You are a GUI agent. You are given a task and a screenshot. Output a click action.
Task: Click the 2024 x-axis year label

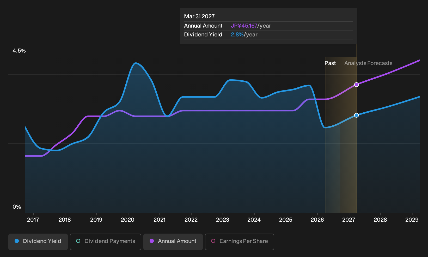pos(254,220)
